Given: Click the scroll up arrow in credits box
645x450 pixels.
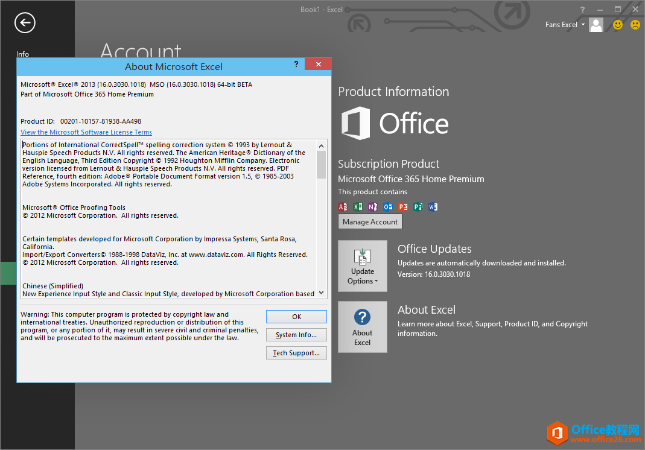Looking at the screenshot, I should coord(321,145).
